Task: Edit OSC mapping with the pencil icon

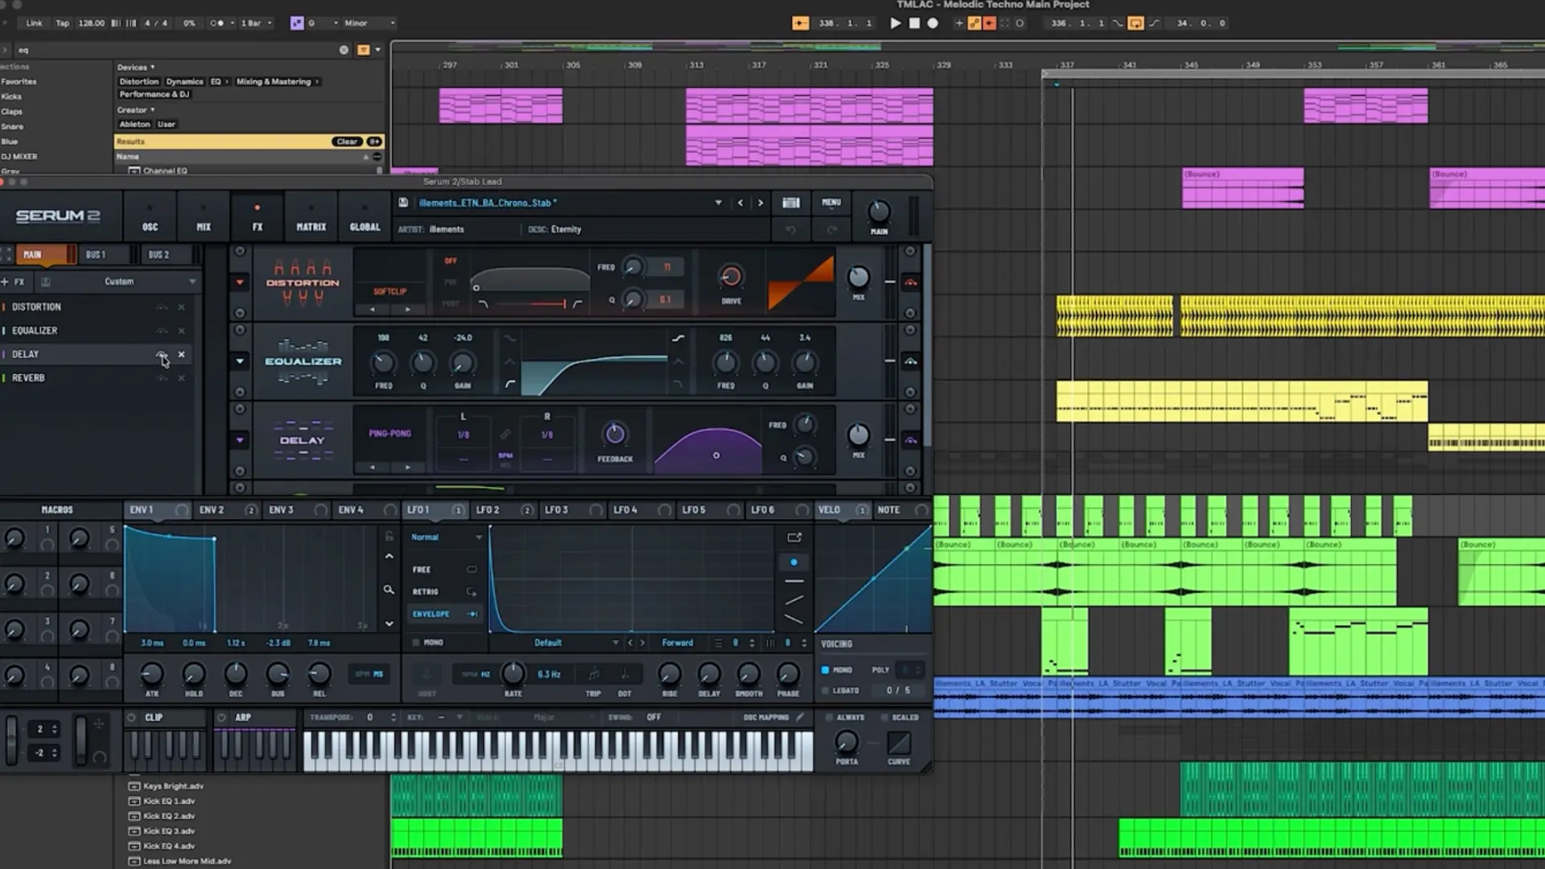Action: [800, 717]
